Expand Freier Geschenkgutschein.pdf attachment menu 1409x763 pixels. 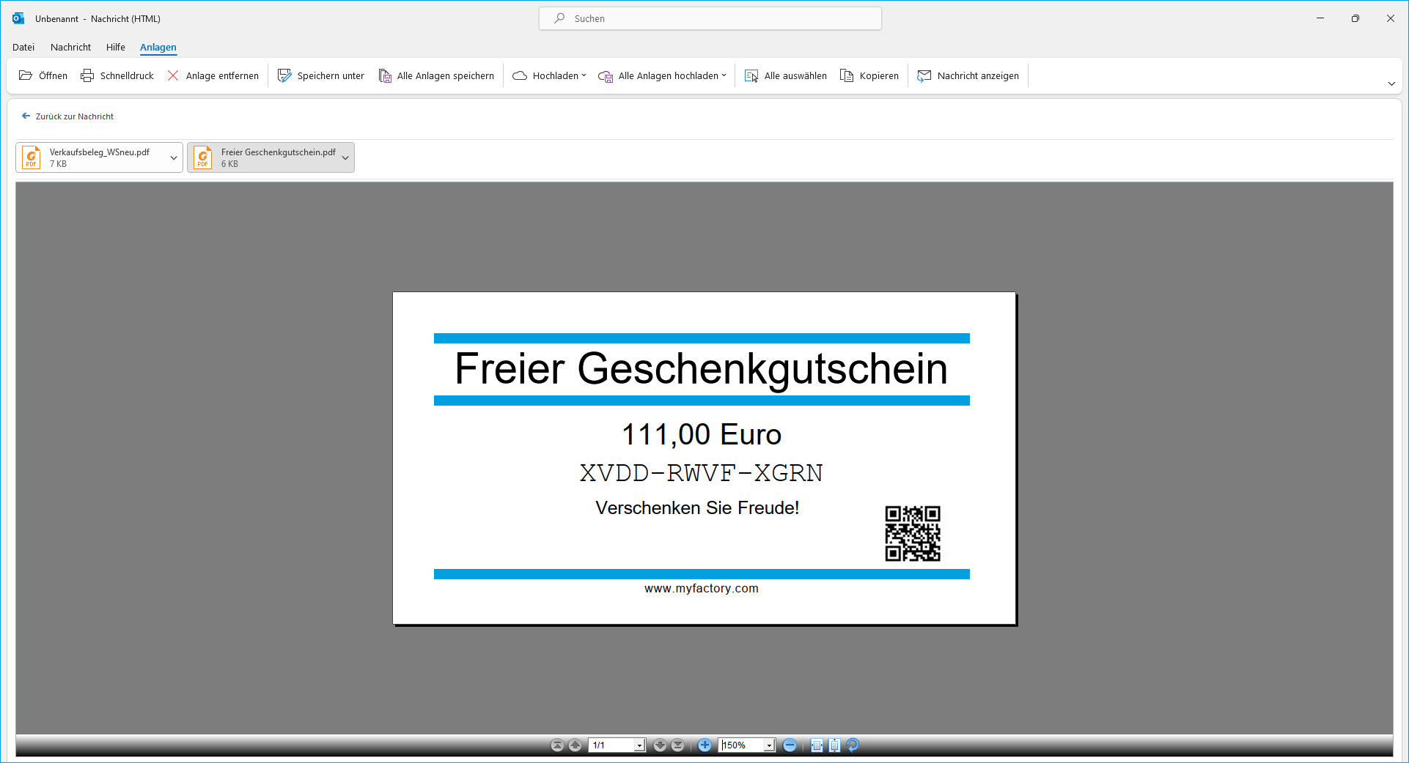tap(345, 157)
